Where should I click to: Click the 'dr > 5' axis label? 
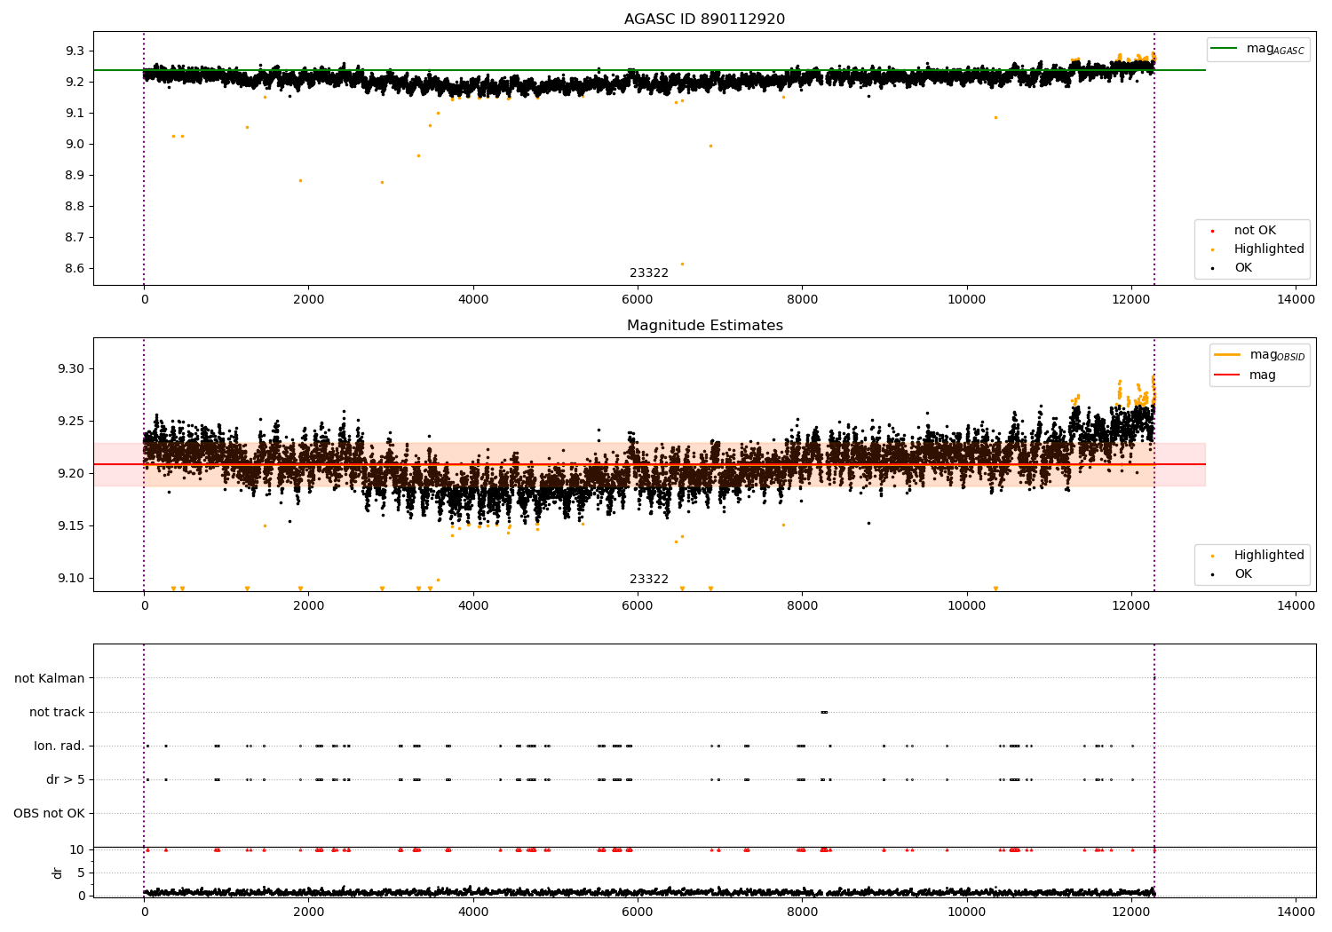point(66,779)
